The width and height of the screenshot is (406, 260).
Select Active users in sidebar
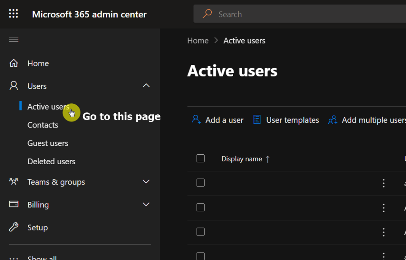(48, 107)
